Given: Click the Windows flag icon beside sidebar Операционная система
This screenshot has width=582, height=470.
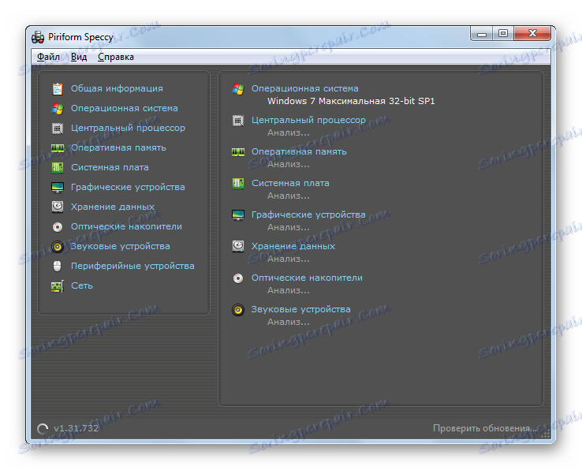Looking at the screenshot, I should tap(58, 108).
